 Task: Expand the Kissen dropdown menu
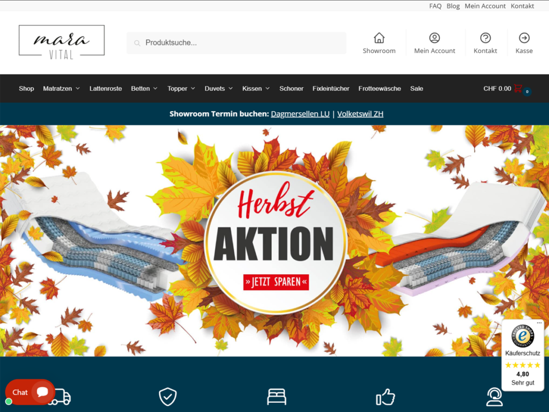click(x=256, y=89)
